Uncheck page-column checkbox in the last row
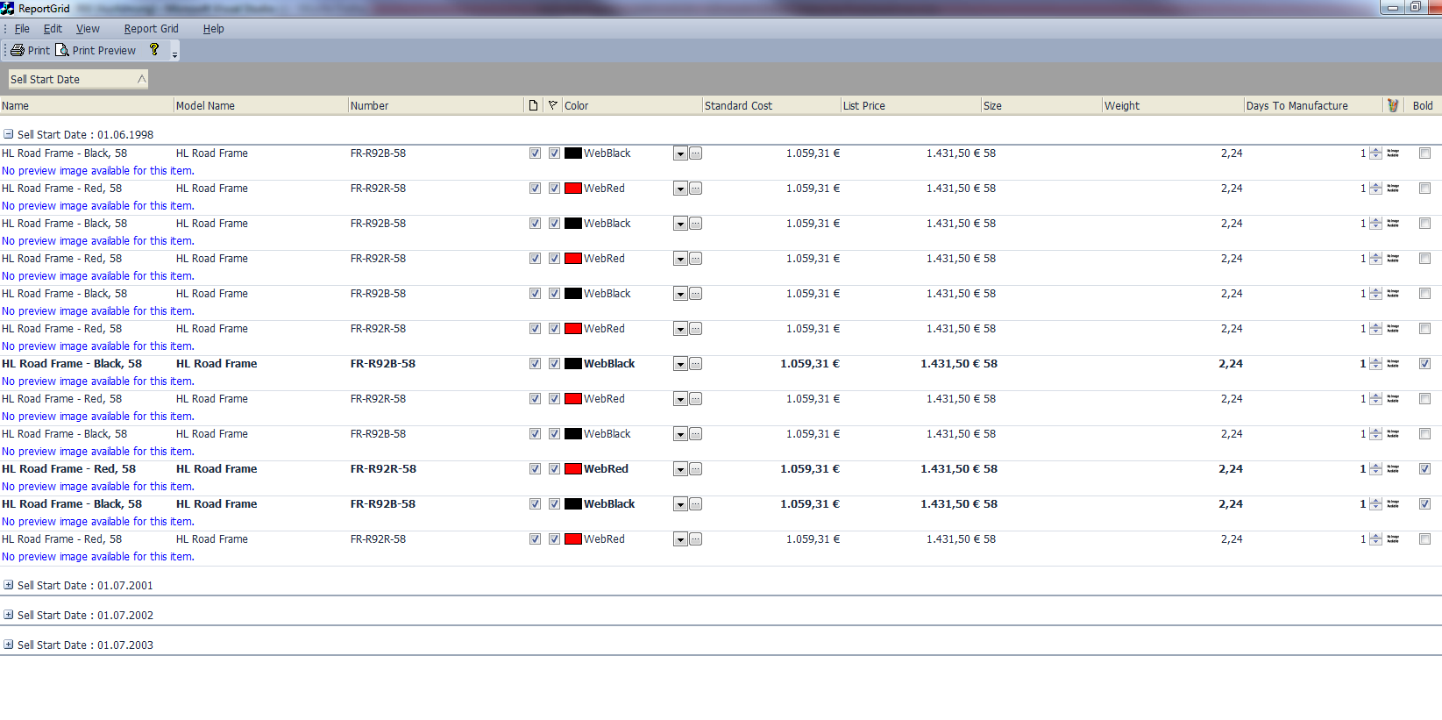The width and height of the screenshot is (1442, 720). coord(535,539)
